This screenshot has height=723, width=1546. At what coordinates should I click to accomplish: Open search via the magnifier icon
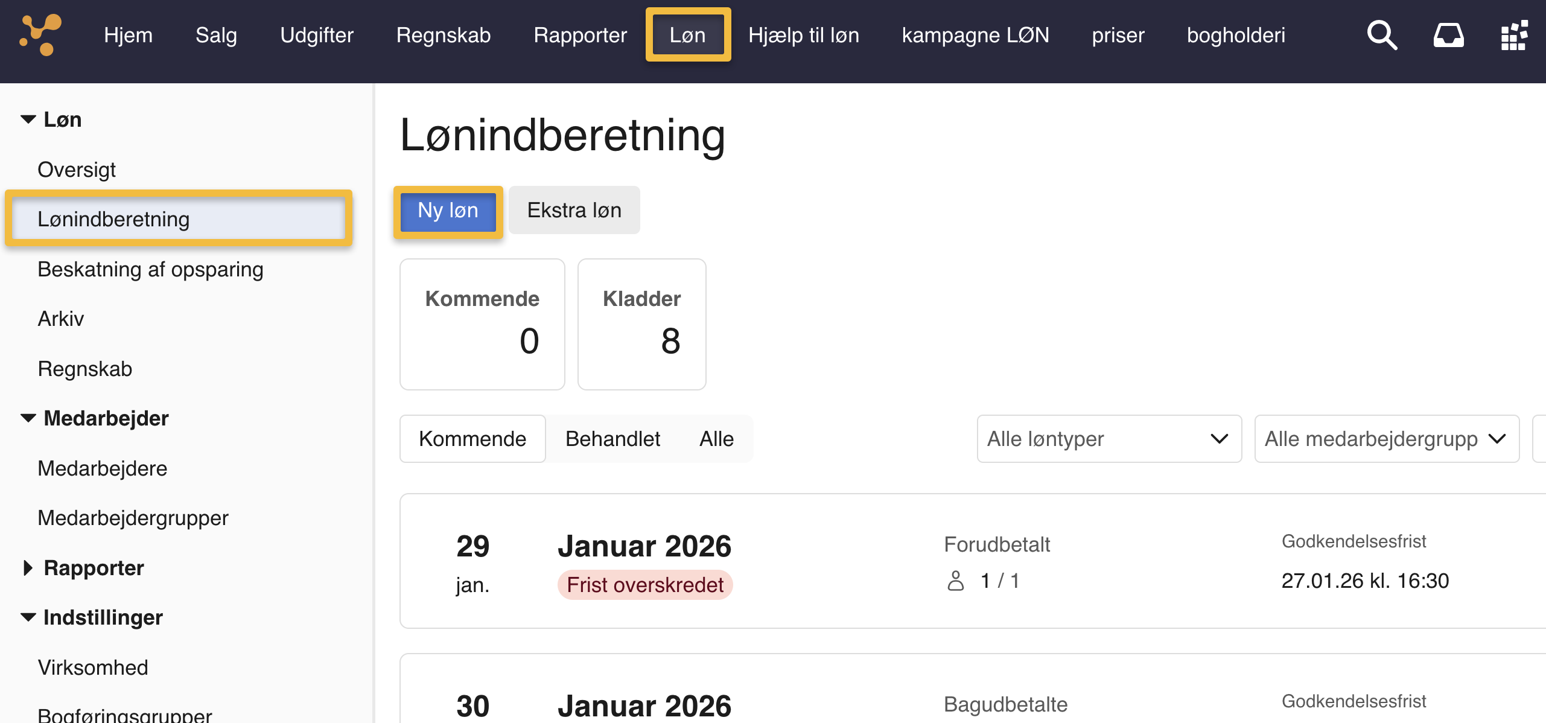(1382, 35)
